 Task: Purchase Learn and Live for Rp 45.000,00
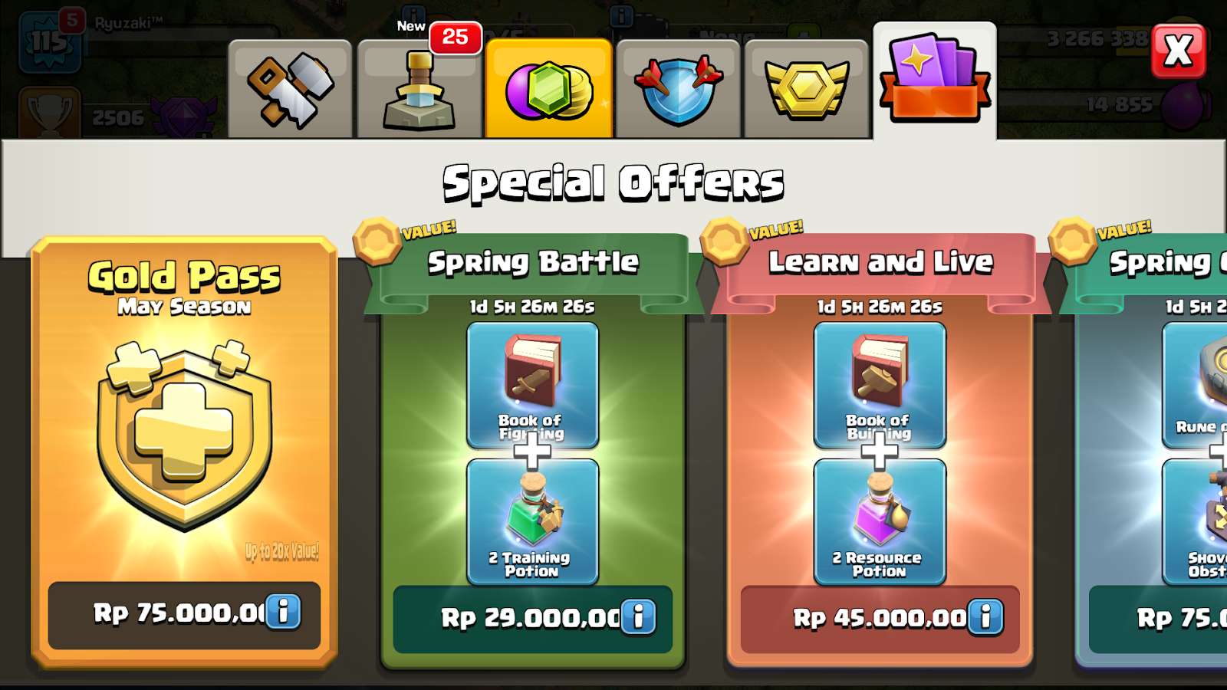click(x=880, y=619)
